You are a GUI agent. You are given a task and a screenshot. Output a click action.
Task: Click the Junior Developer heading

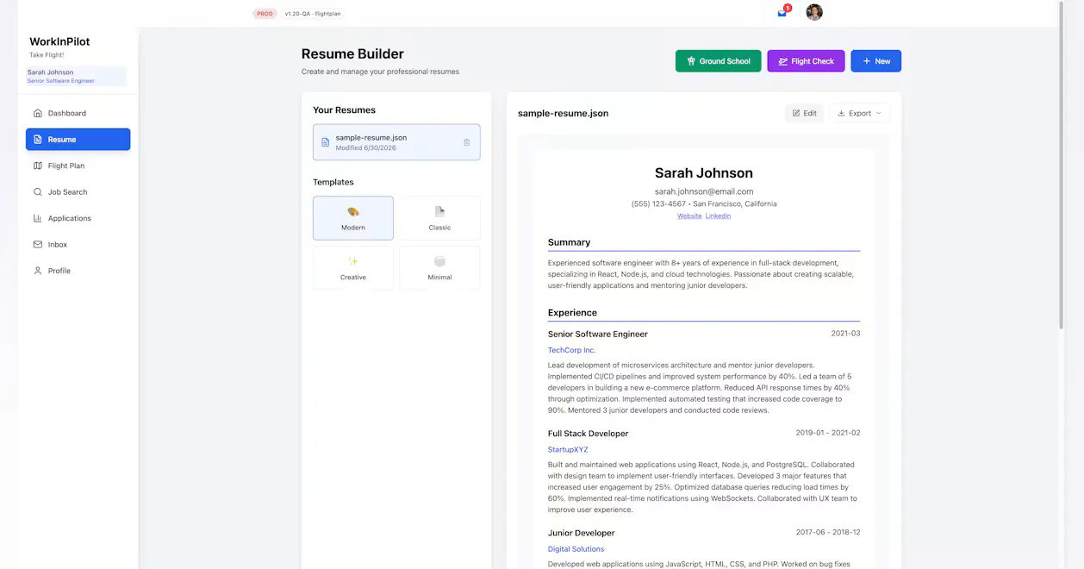point(582,533)
